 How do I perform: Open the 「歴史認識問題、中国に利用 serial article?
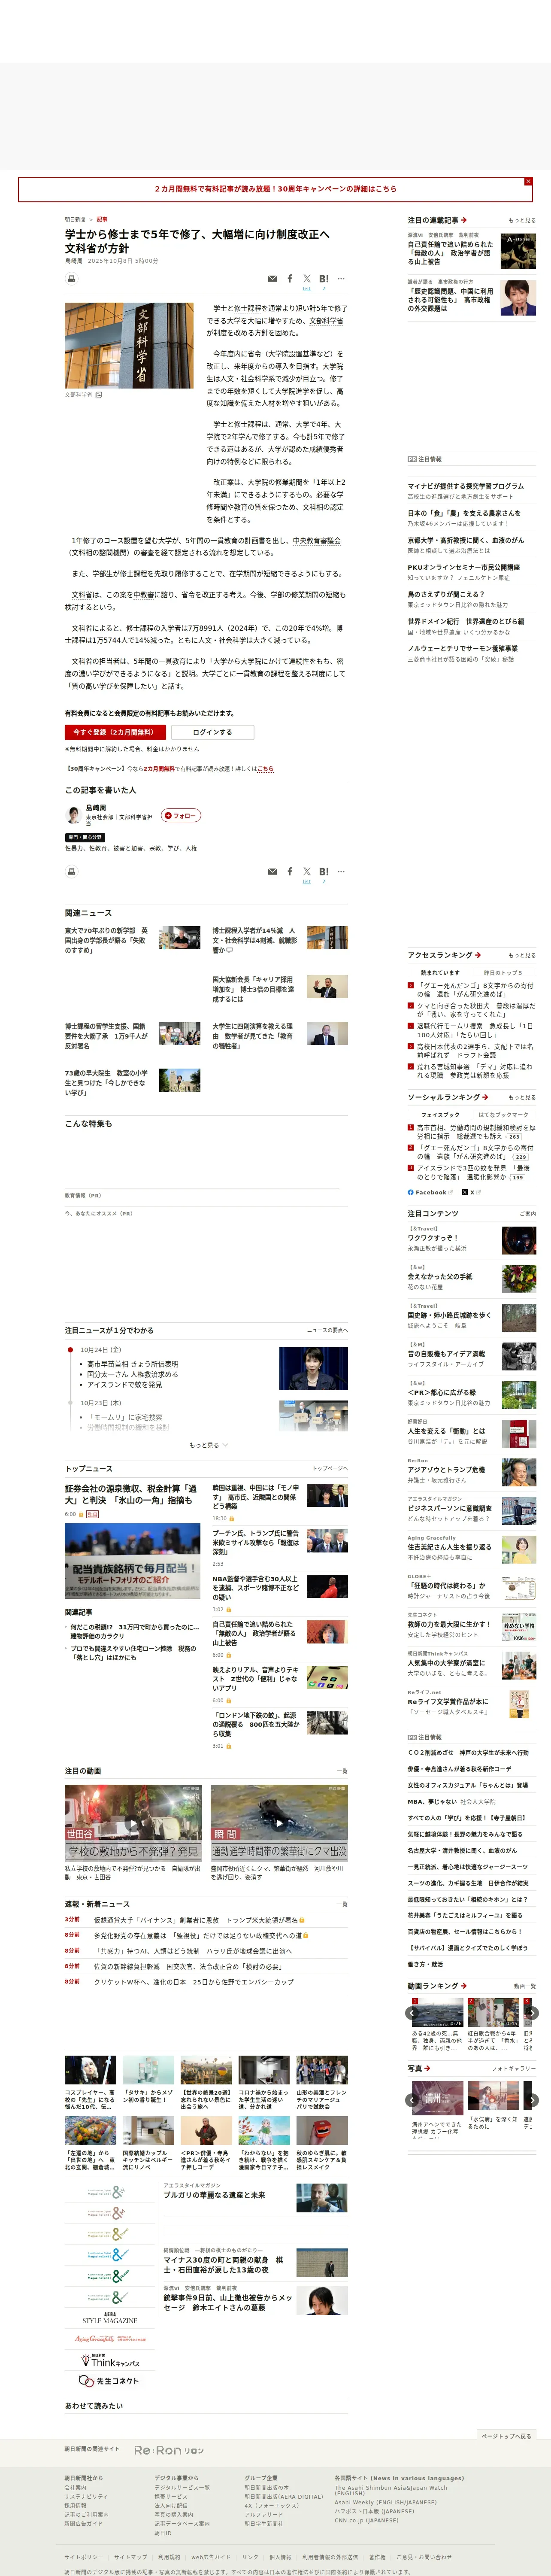450,300
